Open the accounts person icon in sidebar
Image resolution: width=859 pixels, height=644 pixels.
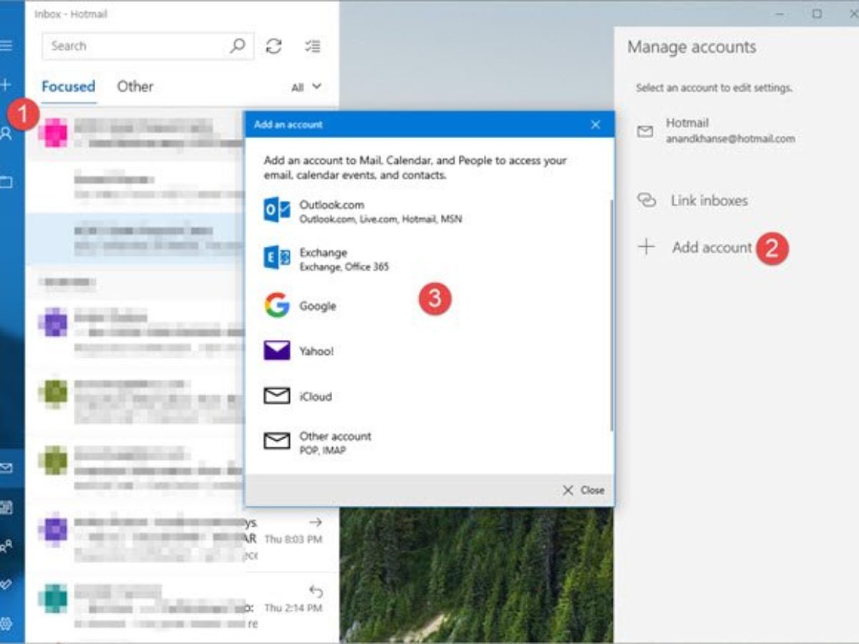(x=6, y=133)
